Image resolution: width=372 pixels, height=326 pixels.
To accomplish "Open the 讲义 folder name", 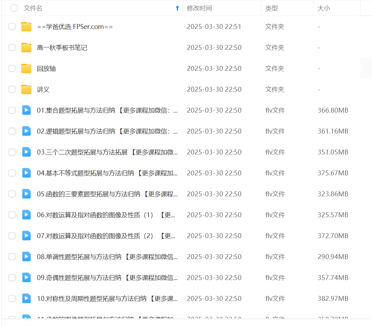I will (43, 90).
